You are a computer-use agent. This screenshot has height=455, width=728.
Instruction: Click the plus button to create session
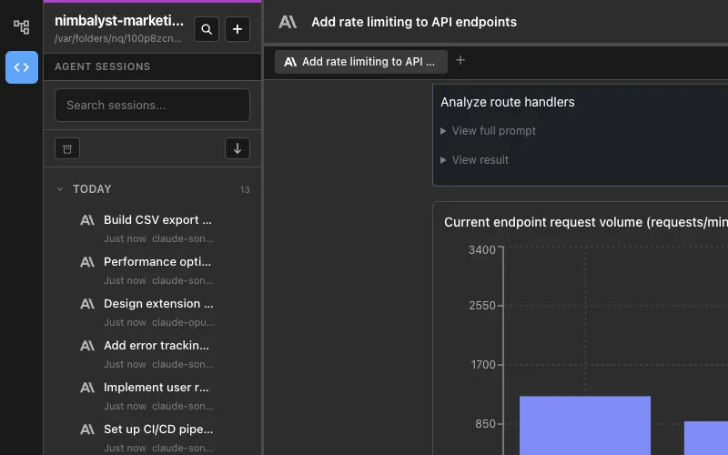point(238,30)
